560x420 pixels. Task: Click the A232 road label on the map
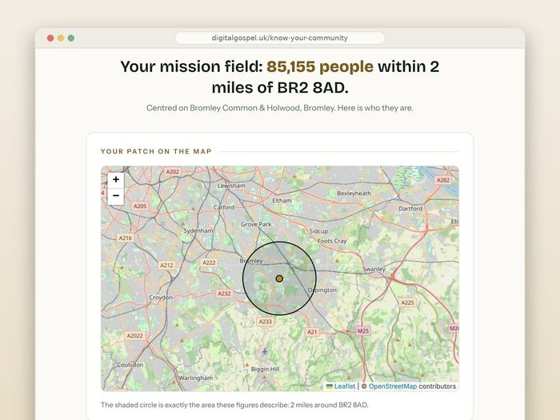click(225, 294)
